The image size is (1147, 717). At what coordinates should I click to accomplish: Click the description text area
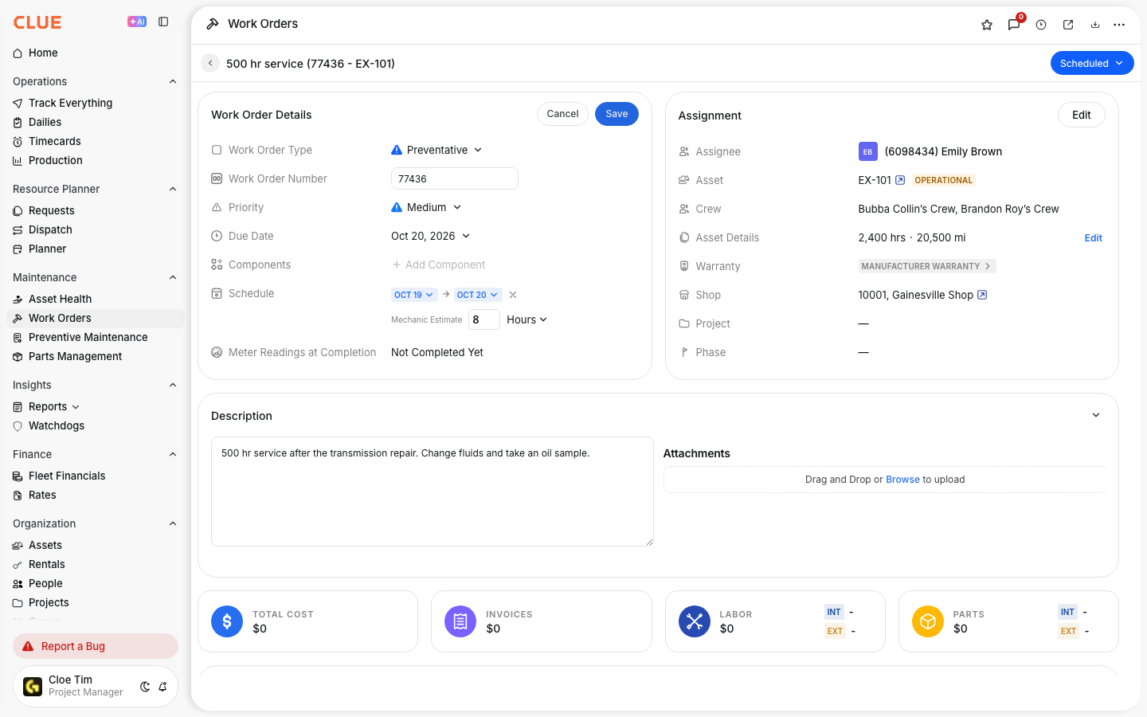tap(433, 492)
